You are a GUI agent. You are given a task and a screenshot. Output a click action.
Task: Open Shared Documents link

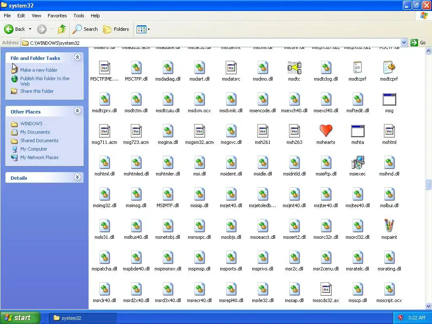pos(39,140)
